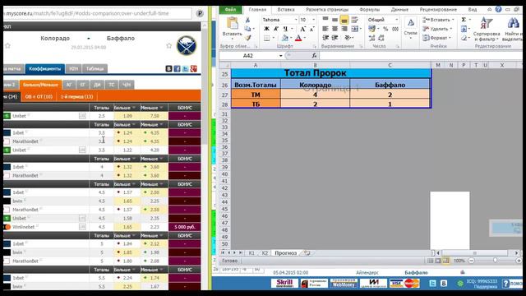Click the thousands separator 000 icon
Screen dimensions: 526x296
[x=395, y=30]
